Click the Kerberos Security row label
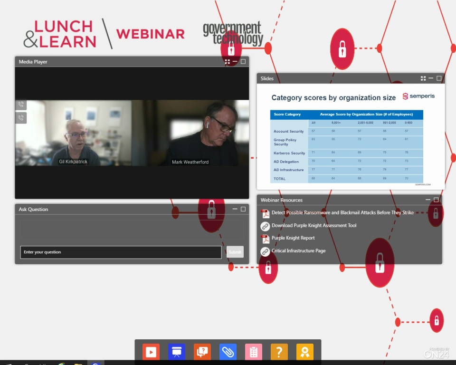This screenshot has width=456, height=365. point(289,153)
